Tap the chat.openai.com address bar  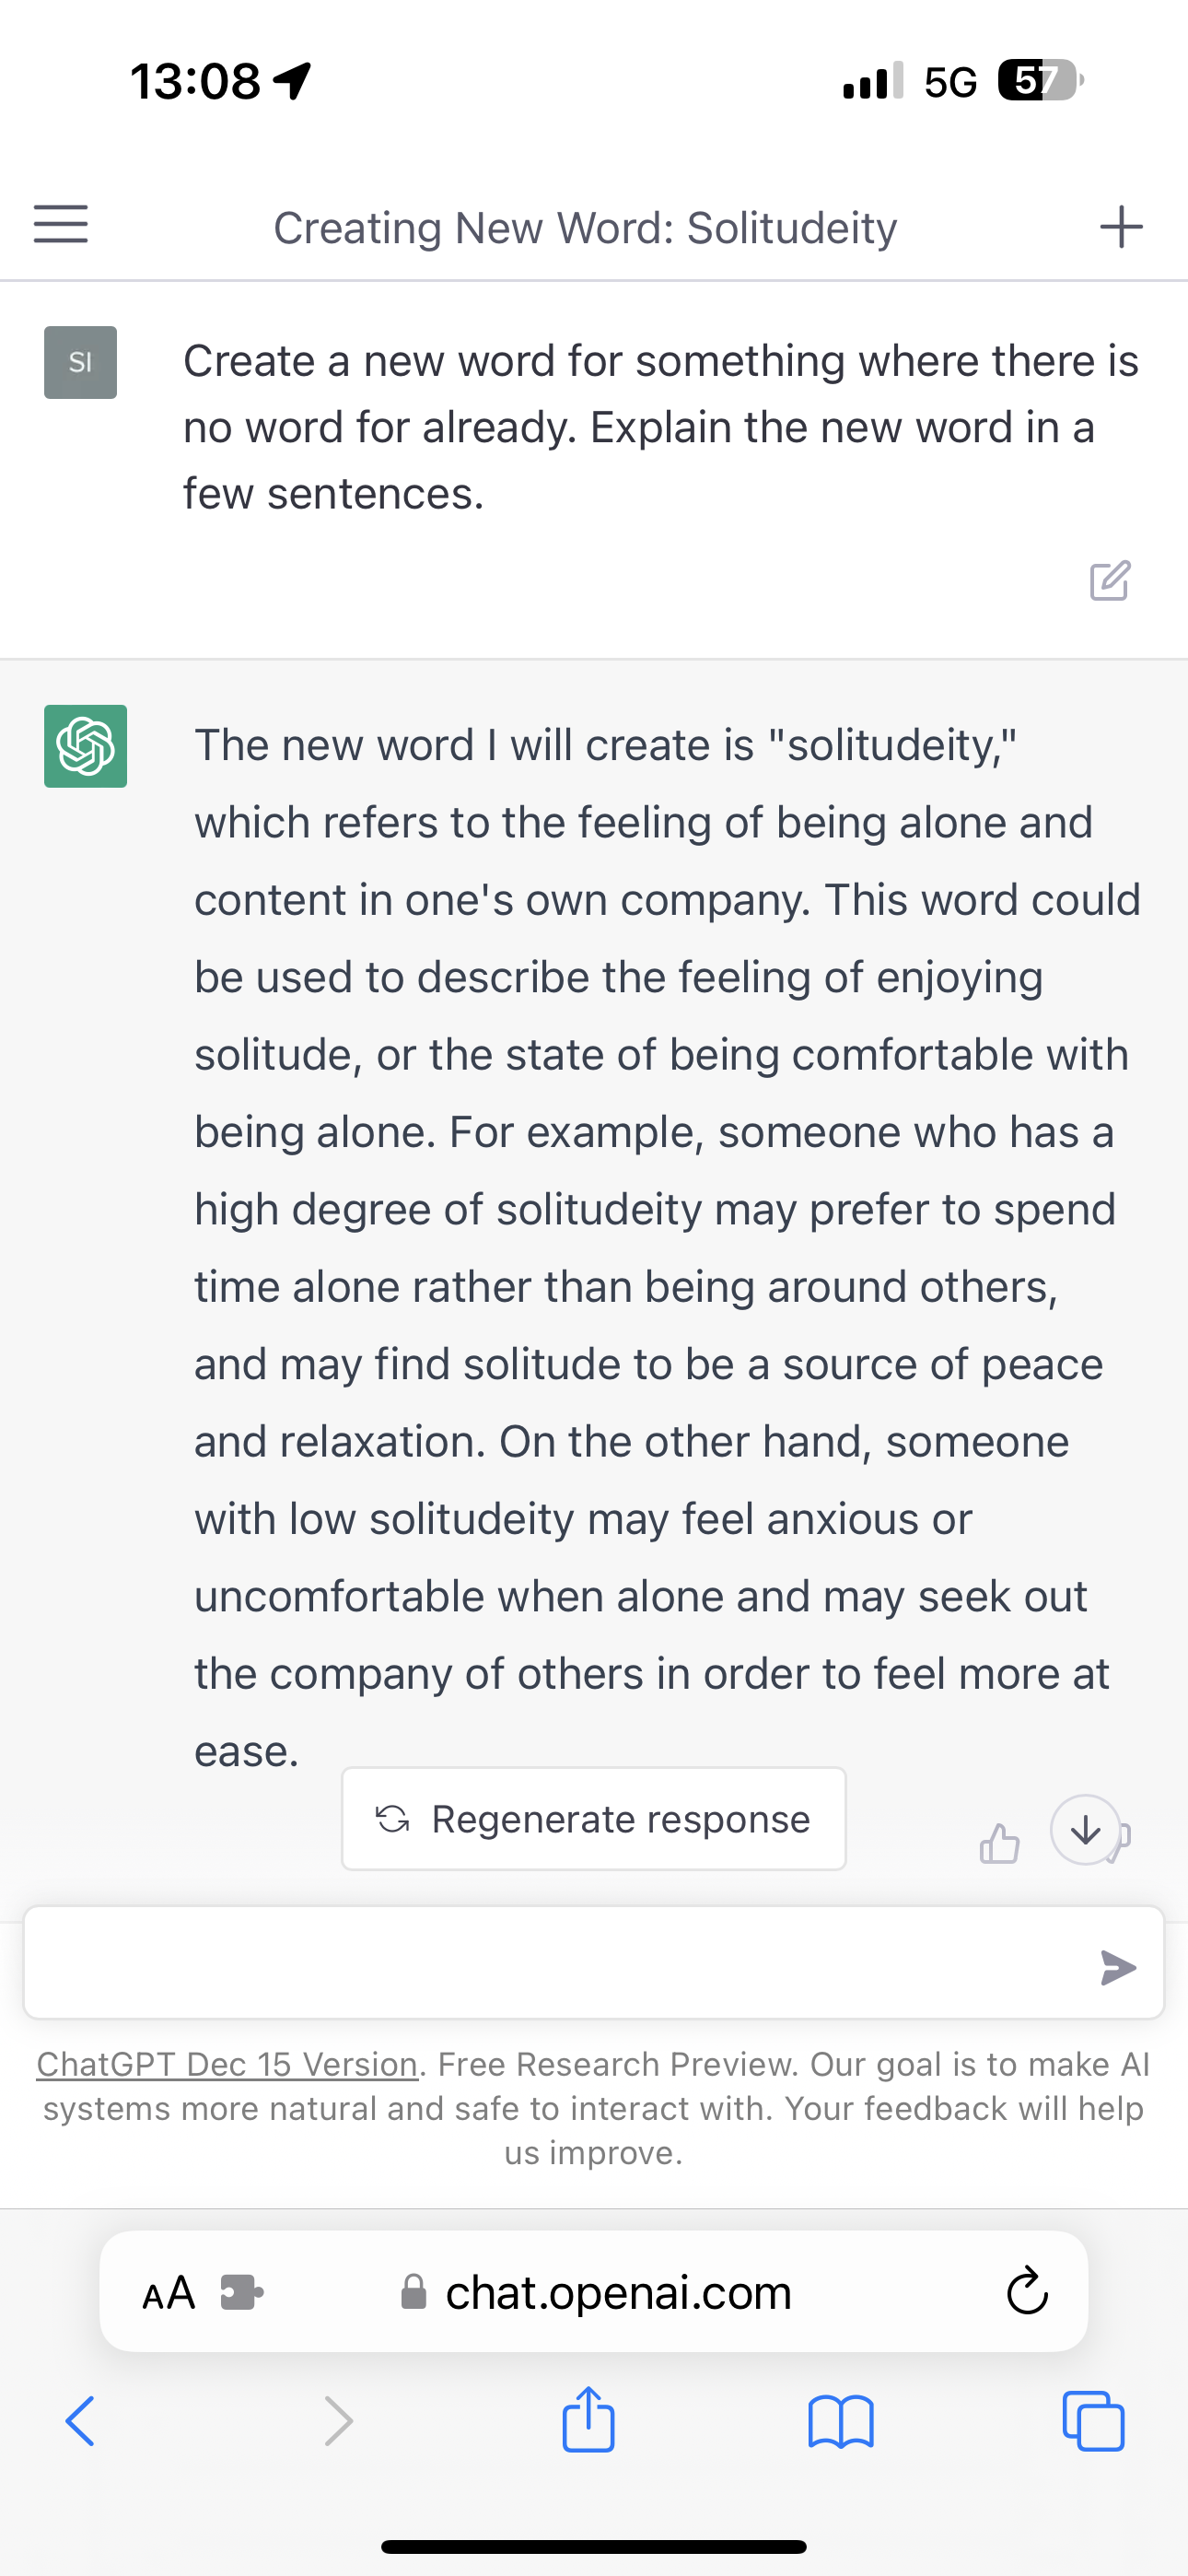618,2292
